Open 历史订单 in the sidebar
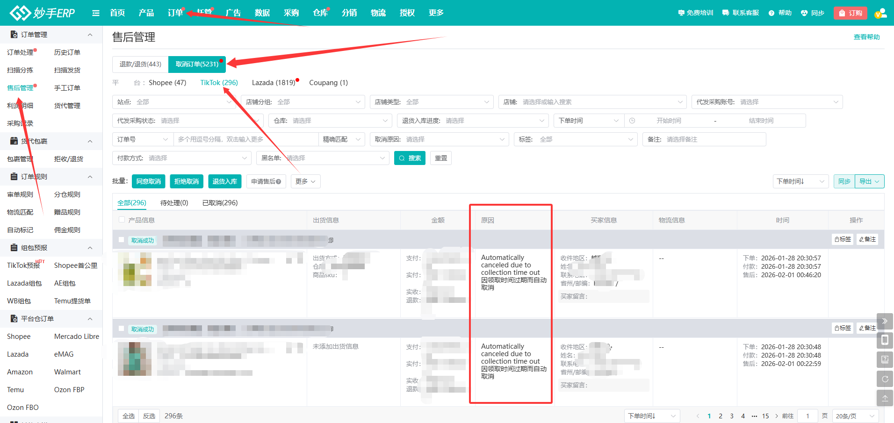 click(67, 52)
